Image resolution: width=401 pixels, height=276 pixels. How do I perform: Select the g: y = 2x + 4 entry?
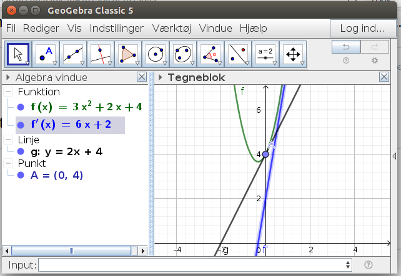coord(67,152)
